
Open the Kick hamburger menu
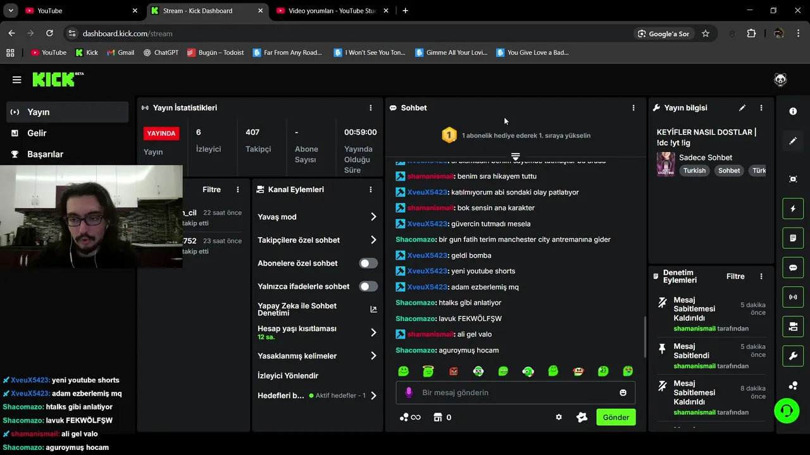tap(16, 80)
